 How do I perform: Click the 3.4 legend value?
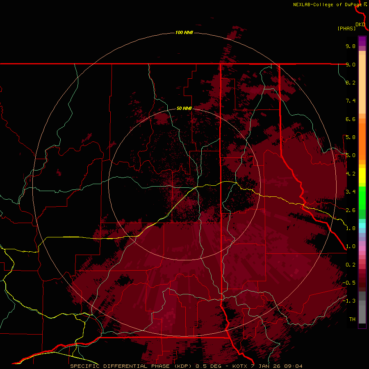351,192
